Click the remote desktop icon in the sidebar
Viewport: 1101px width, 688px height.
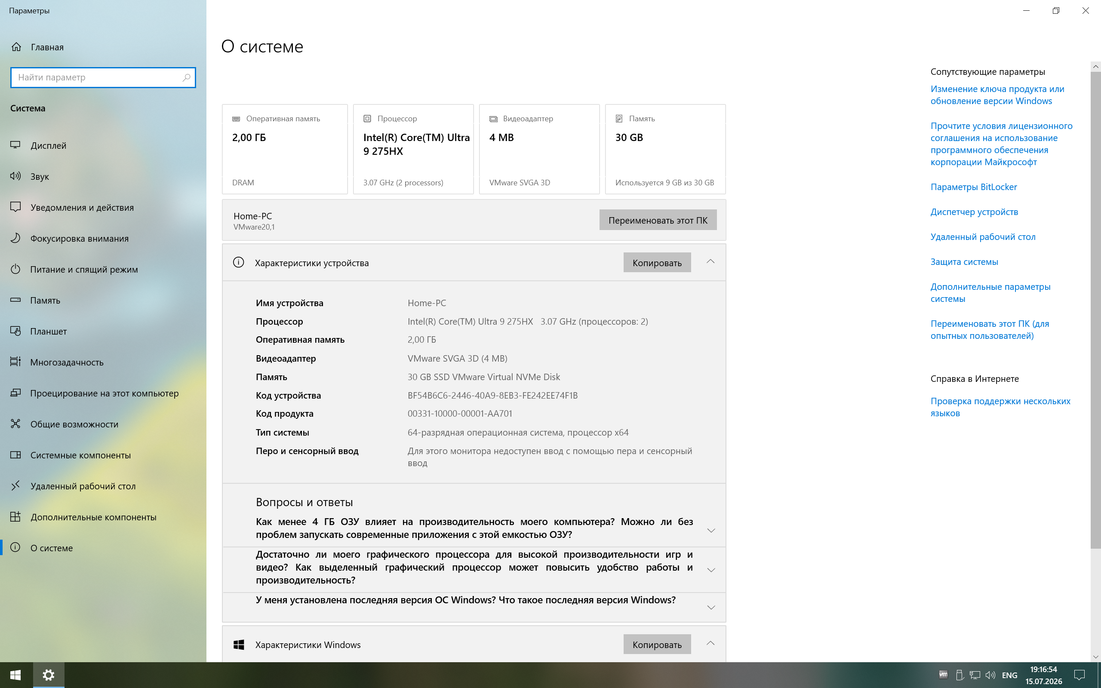coord(15,485)
